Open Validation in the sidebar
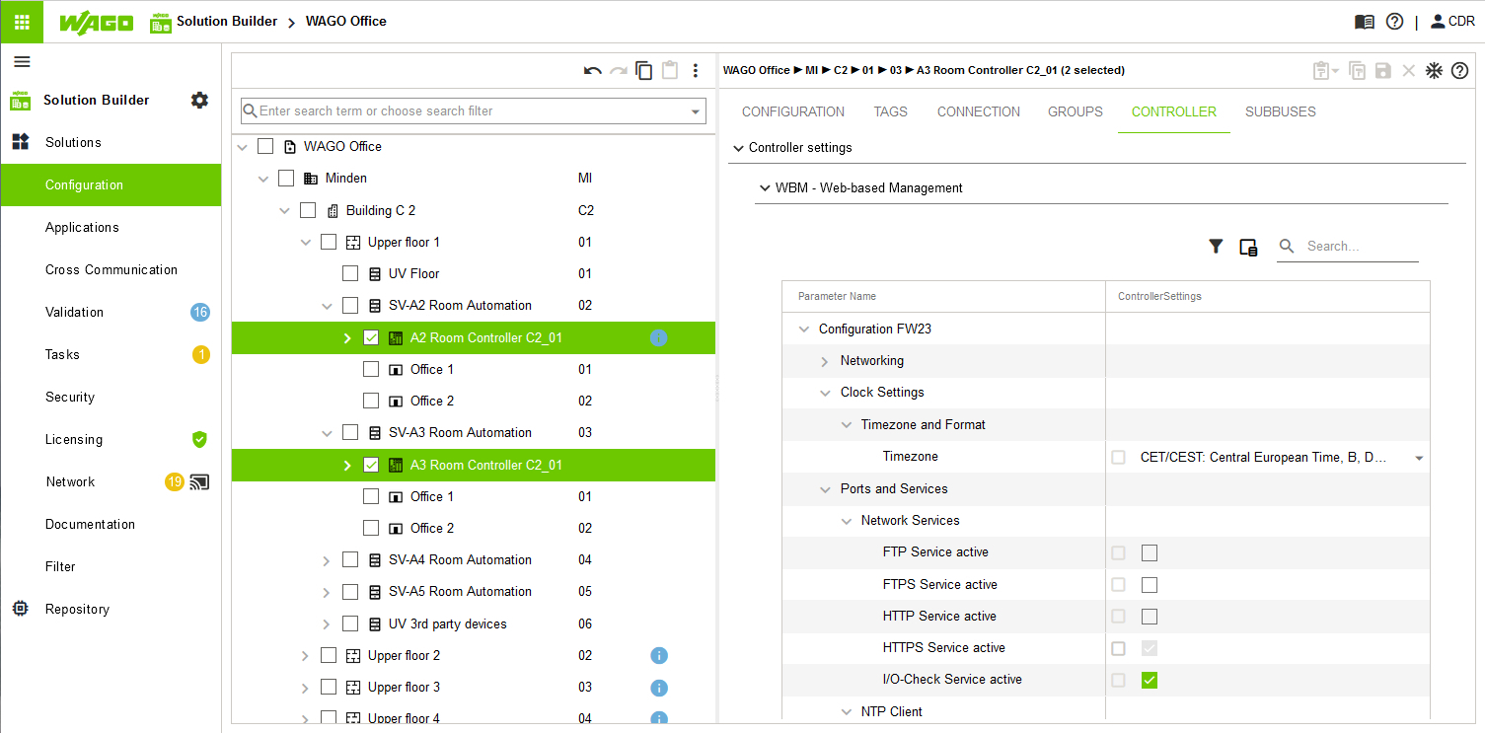Viewport: 1485px width, 733px height. click(x=74, y=312)
